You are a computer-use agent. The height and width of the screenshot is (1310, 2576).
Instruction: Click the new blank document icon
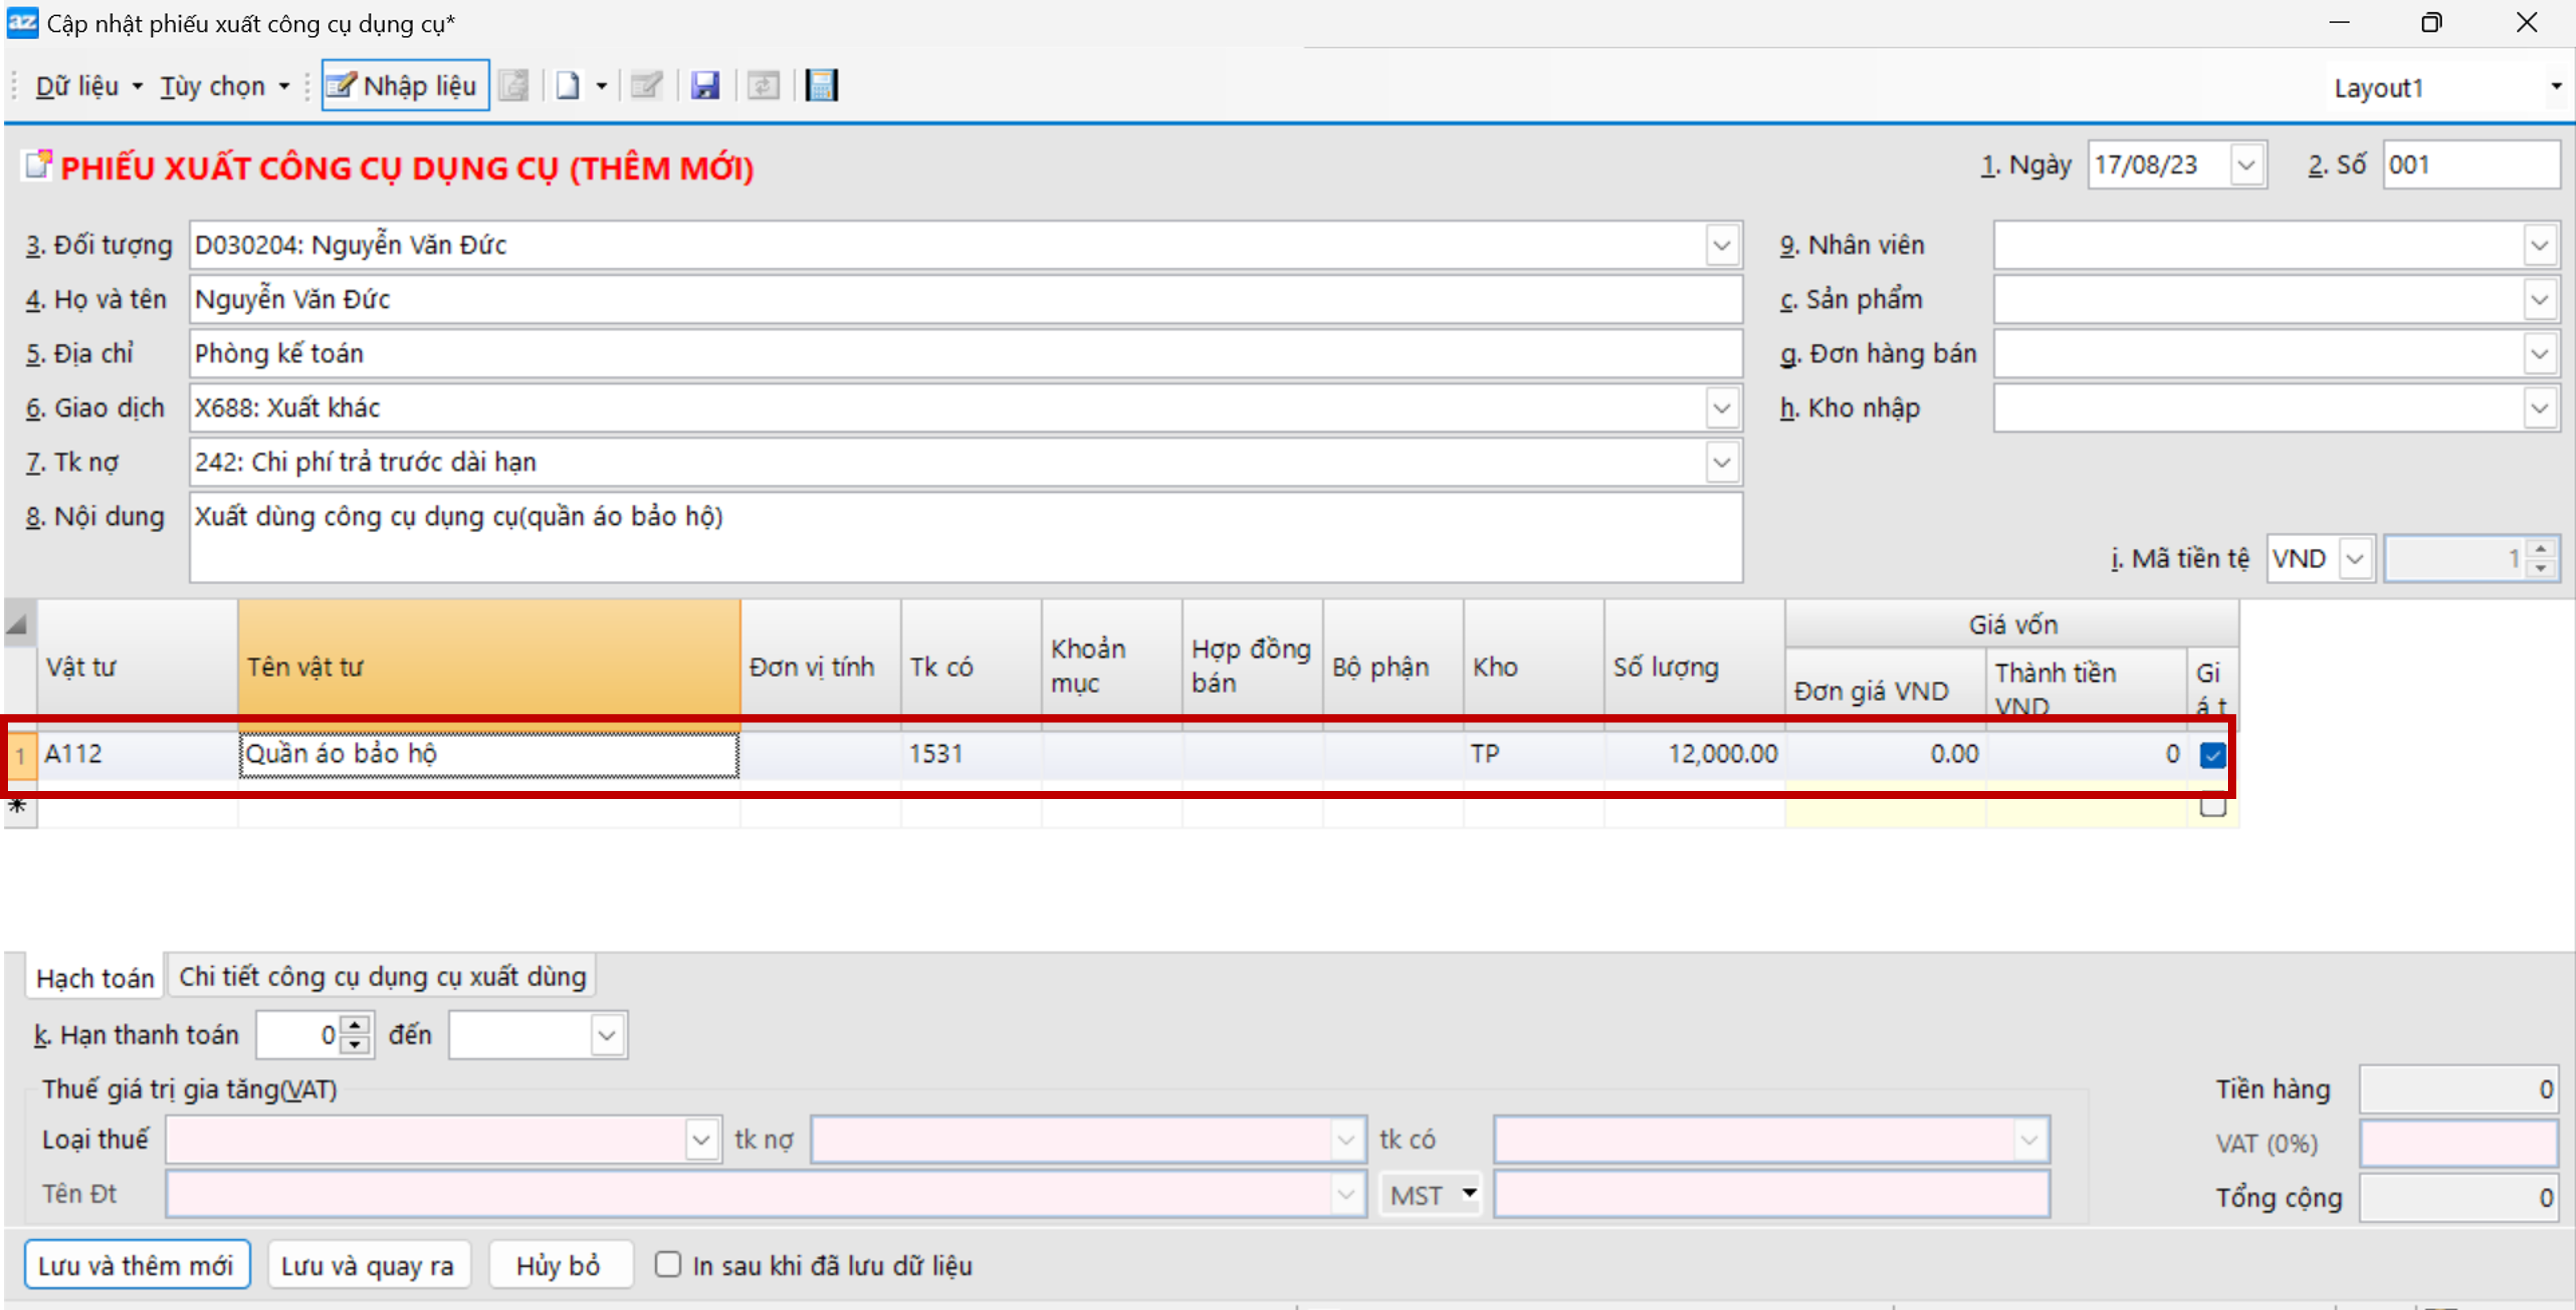[568, 86]
